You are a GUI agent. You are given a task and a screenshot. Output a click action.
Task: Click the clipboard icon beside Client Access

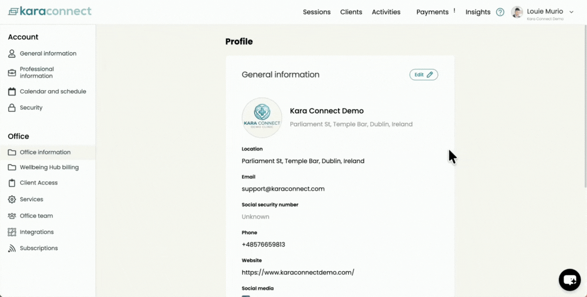coord(12,183)
